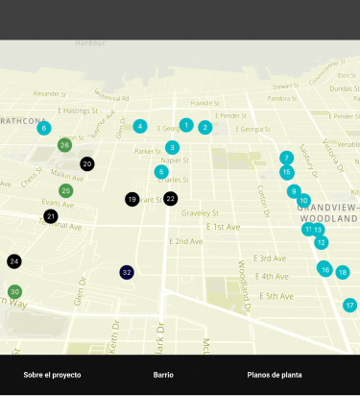Click the Graveley St map label
The image size is (360, 396).
(200, 213)
